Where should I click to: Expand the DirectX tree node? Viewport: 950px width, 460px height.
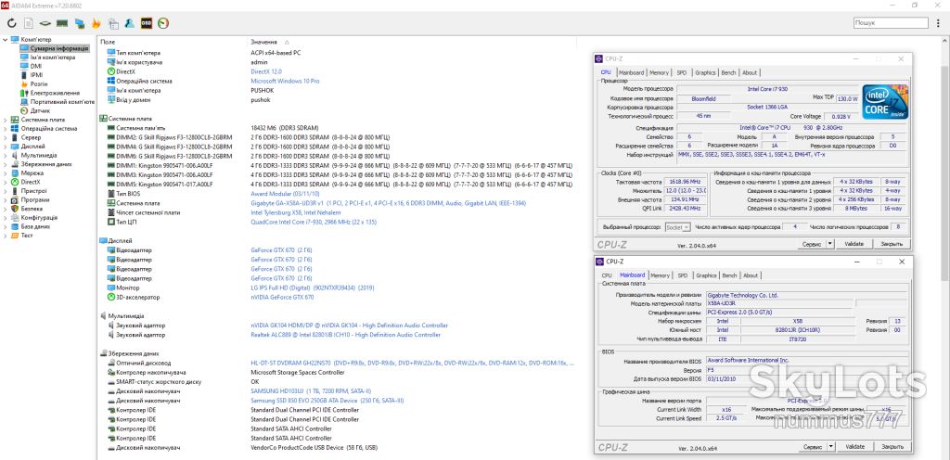tap(6, 182)
